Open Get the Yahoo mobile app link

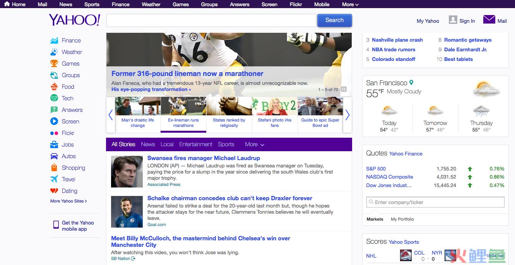click(78, 226)
